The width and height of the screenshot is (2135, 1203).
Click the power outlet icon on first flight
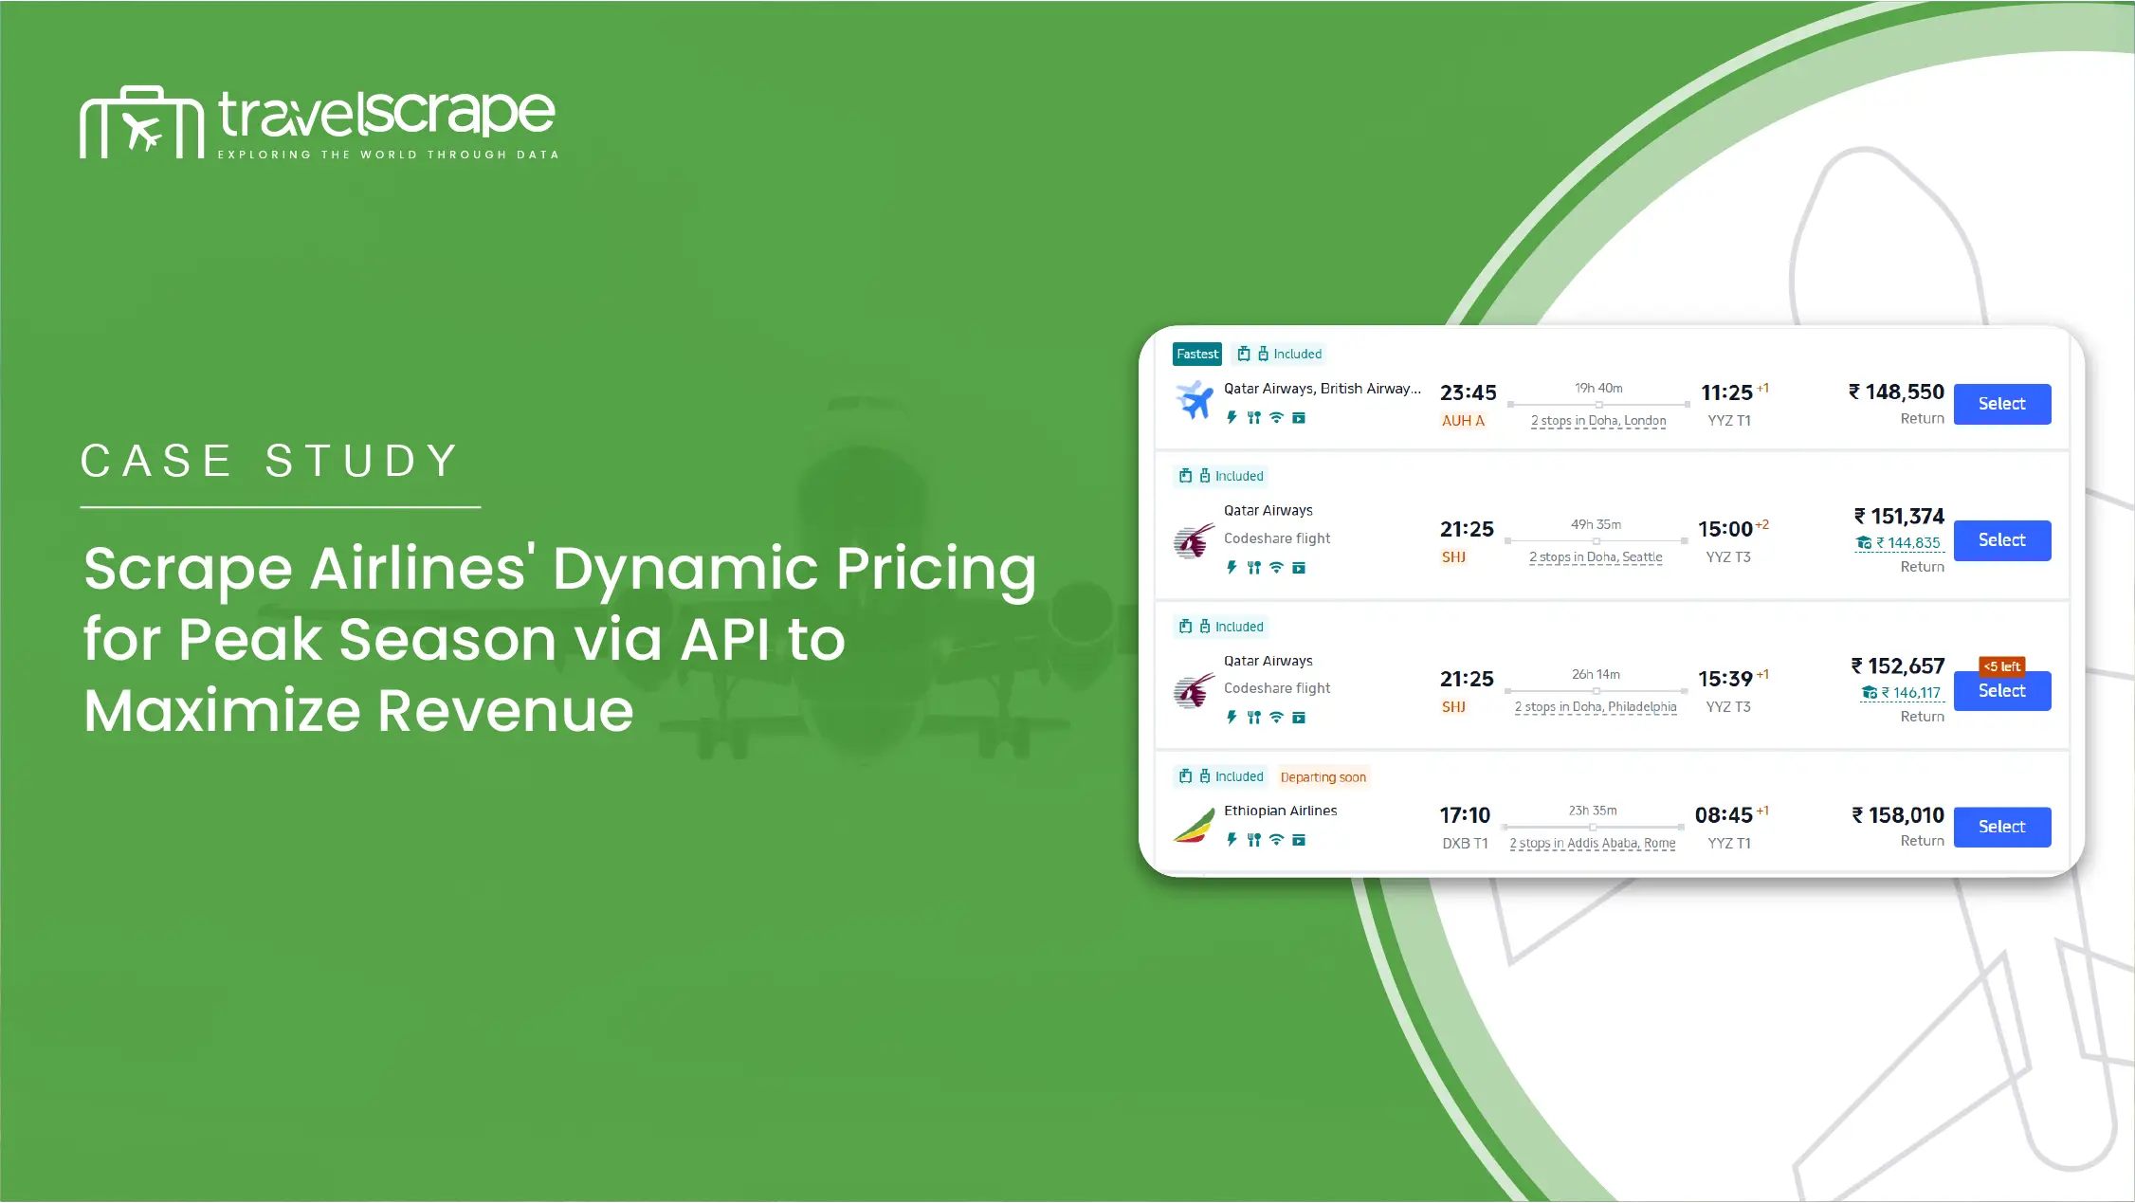(x=1232, y=418)
